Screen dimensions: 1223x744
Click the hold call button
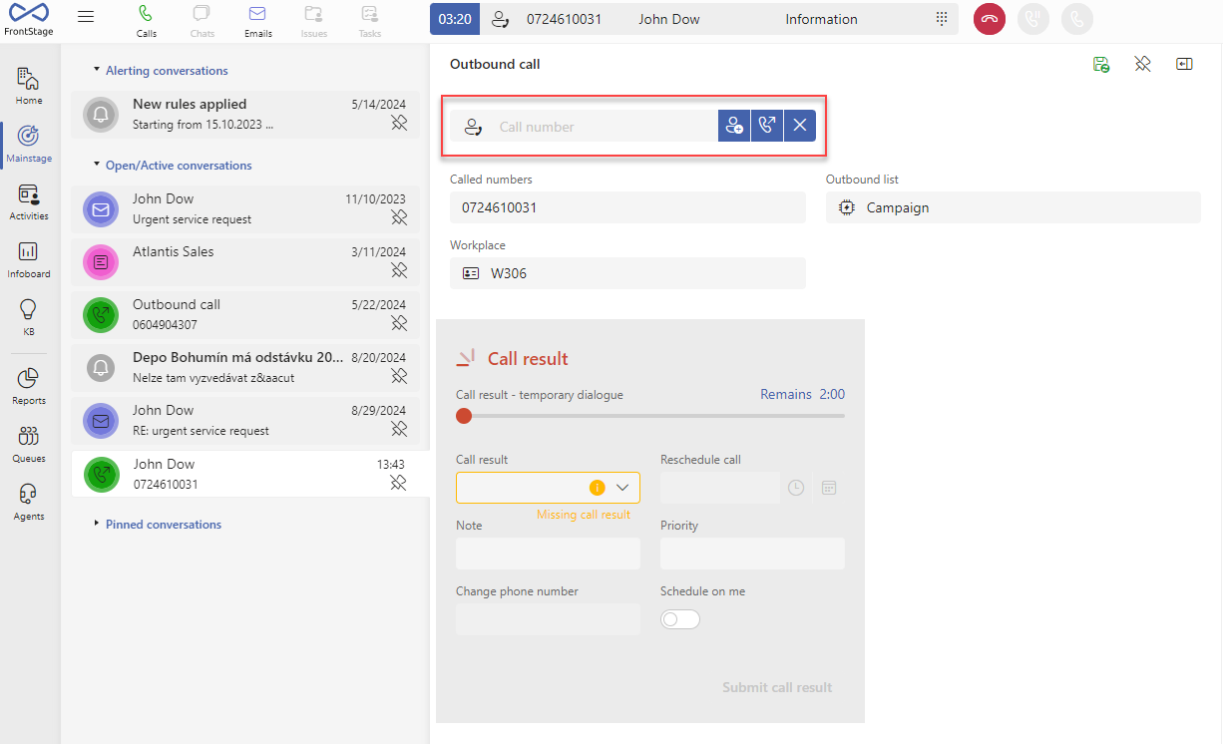[1033, 19]
